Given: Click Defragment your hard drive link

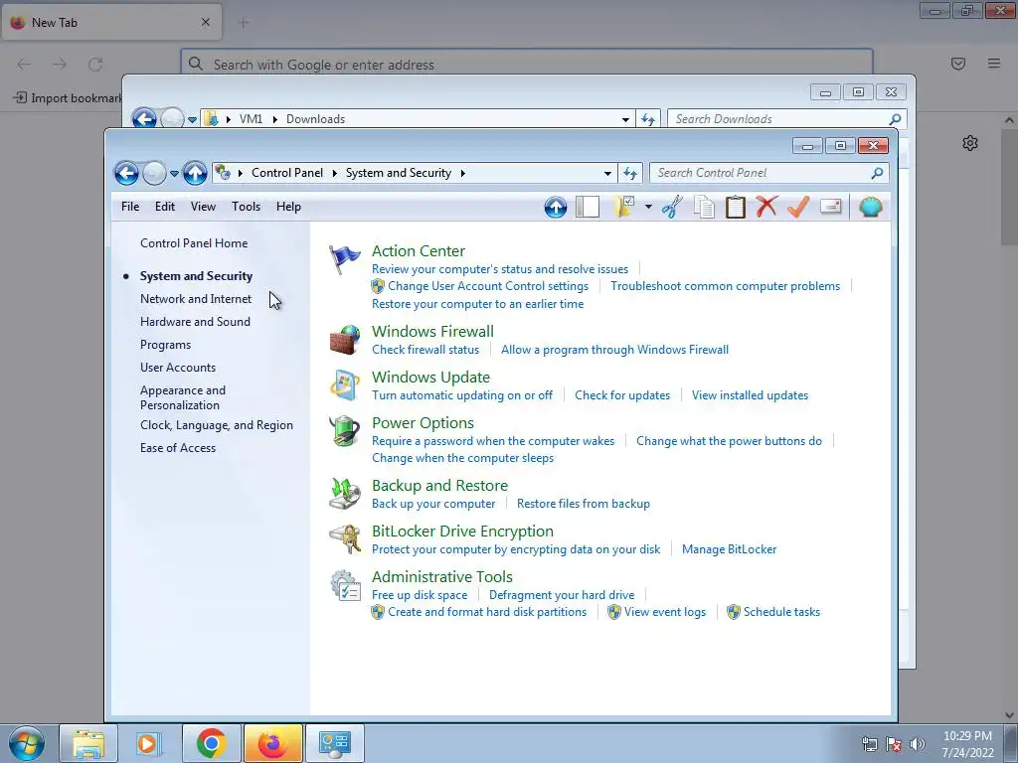Looking at the screenshot, I should coord(562,595).
